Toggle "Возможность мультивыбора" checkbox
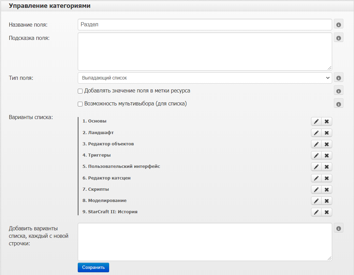354x275 pixels. (x=80, y=104)
